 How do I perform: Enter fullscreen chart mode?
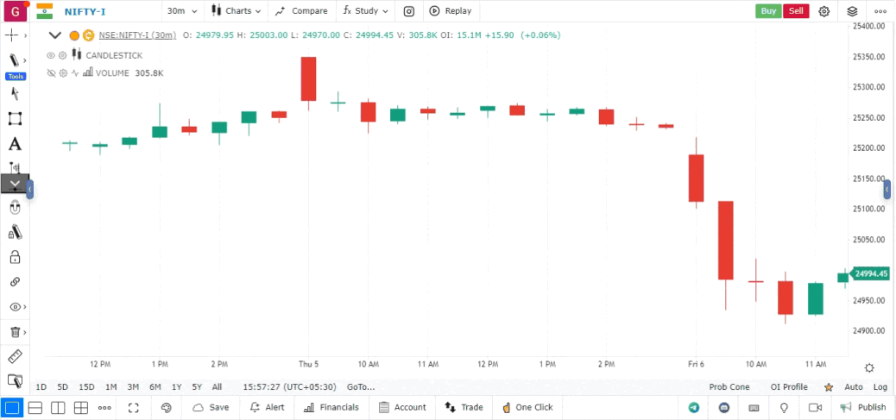click(x=133, y=407)
